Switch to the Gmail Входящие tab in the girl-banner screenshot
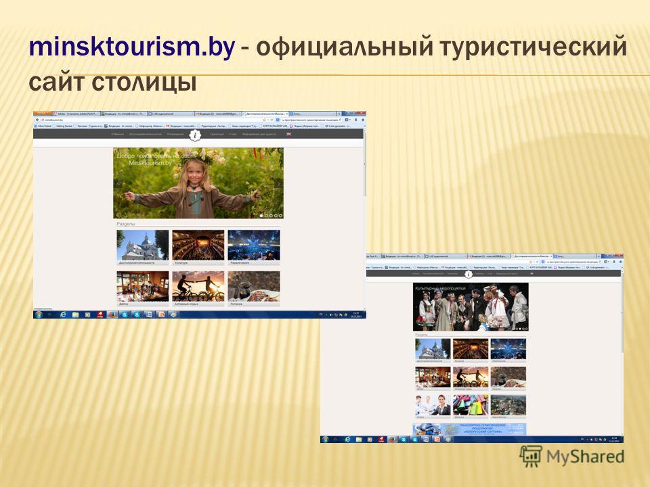650x487 pixels. coord(218,114)
